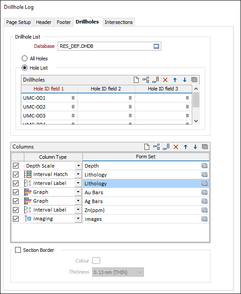Delete row using red X in Drillholes toolbar

click(x=165, y=80)
